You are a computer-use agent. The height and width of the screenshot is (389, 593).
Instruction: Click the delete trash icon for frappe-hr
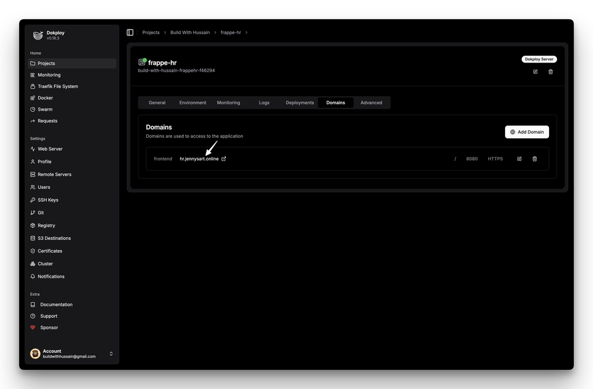(550, 72)
